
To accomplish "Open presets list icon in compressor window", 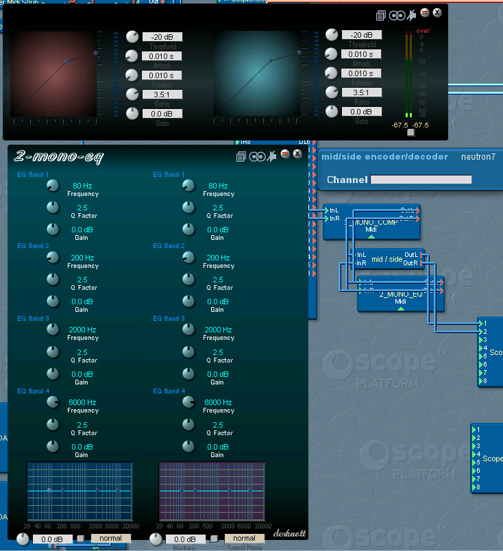I will coord(381,14).
